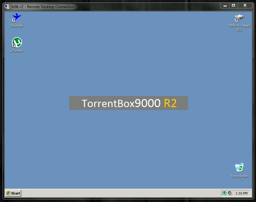Click the µTorrent system tray icon
This screenshot has width=256, height=202.
pyautogui.click(x=224, y=193)
